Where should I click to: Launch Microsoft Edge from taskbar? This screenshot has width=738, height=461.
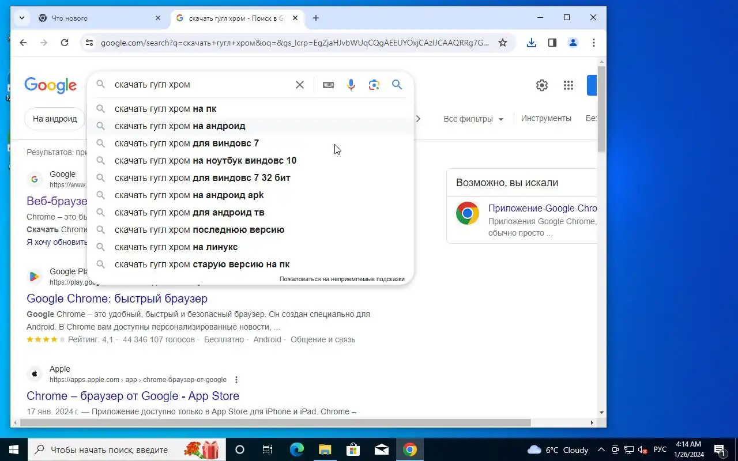coord(296,449)
